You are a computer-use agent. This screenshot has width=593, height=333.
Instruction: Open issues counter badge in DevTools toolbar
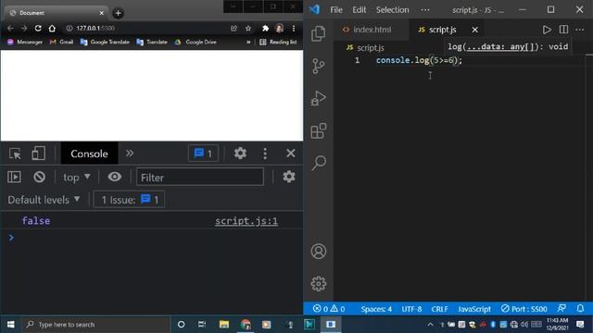(203, 154)
